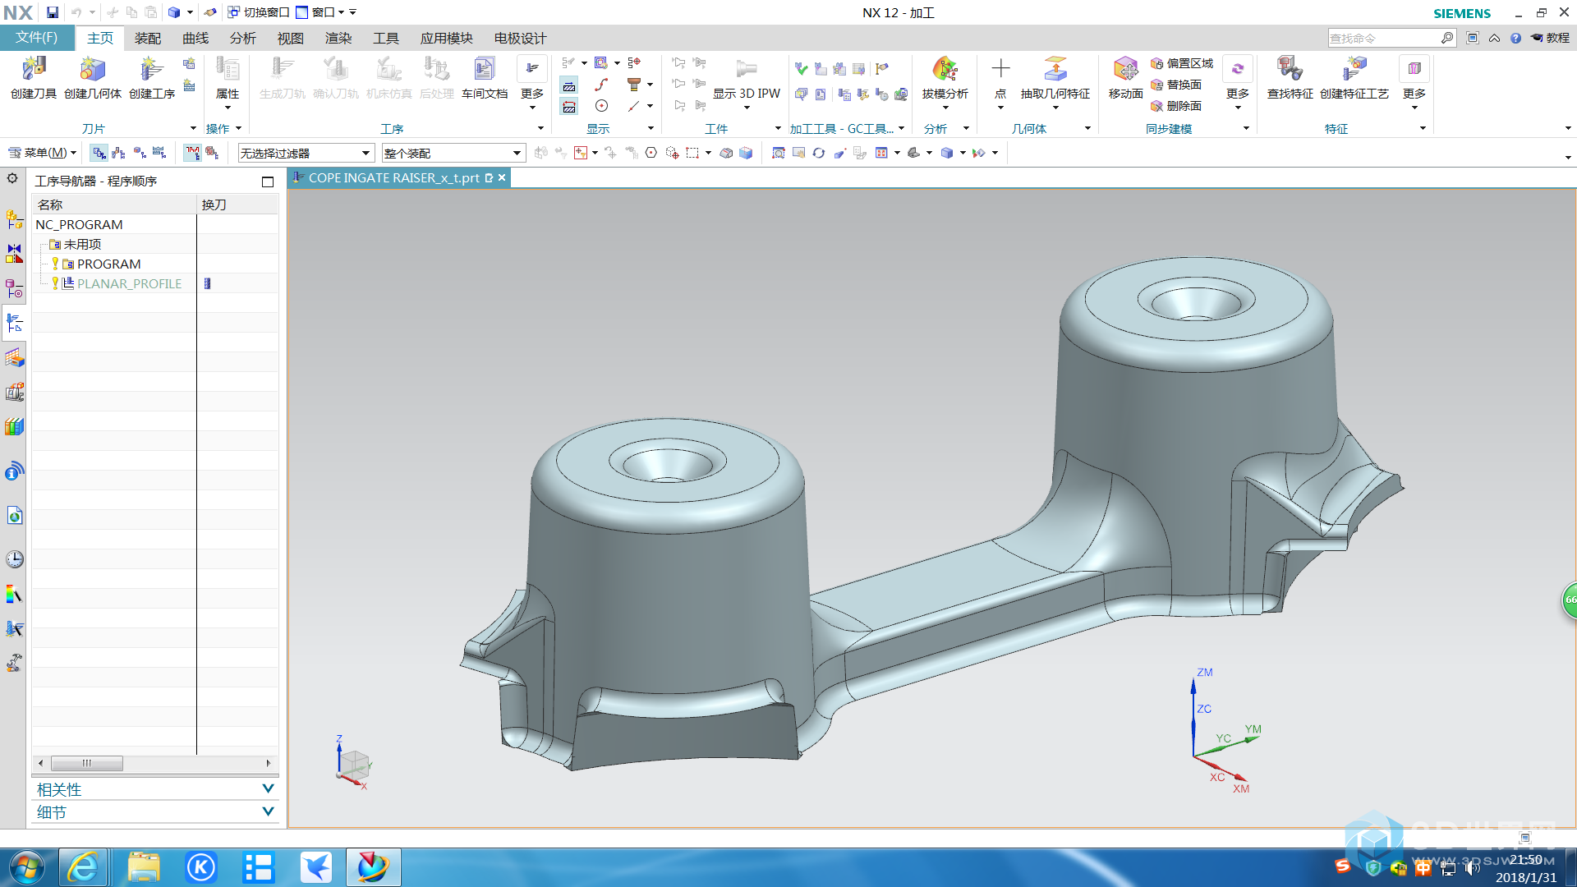This screenshot has height=887, width=1577.
Task: Open the 属性 properties button
Action: pos(228,82)
